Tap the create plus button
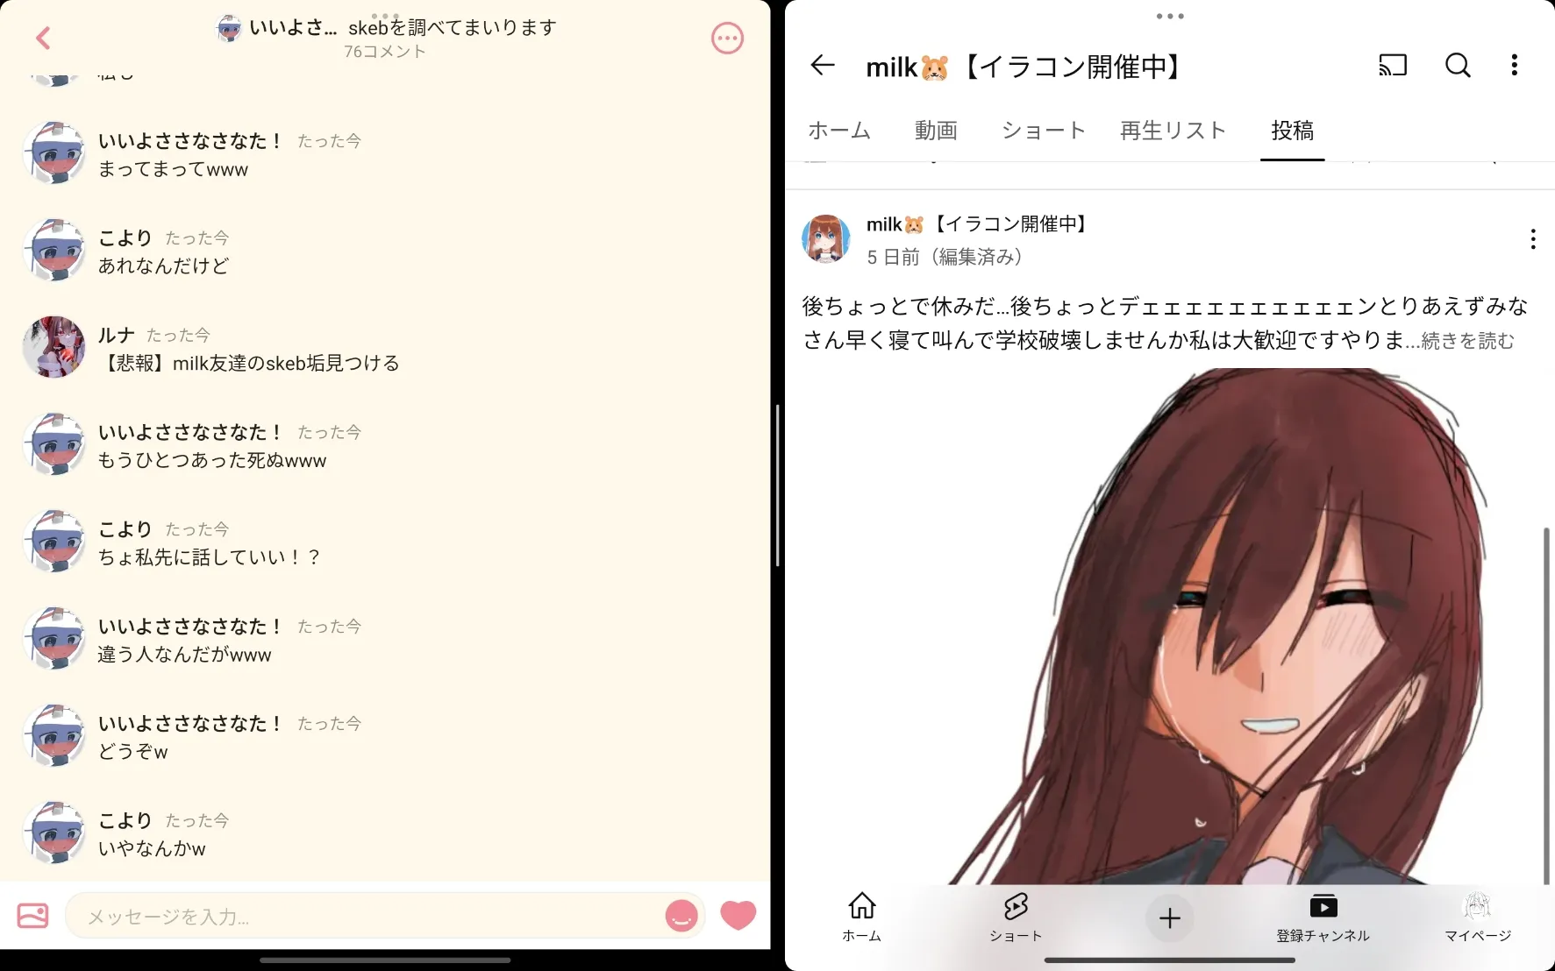Viewport: 1555px width, 971px height. (x=1170, y=918)
